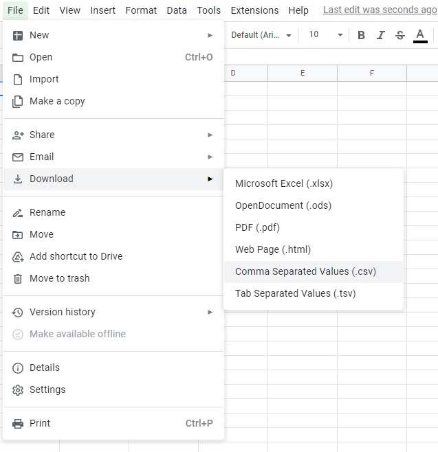The image size is (438, 452).
Task: Open the text color picker
Action: point(420,35)
